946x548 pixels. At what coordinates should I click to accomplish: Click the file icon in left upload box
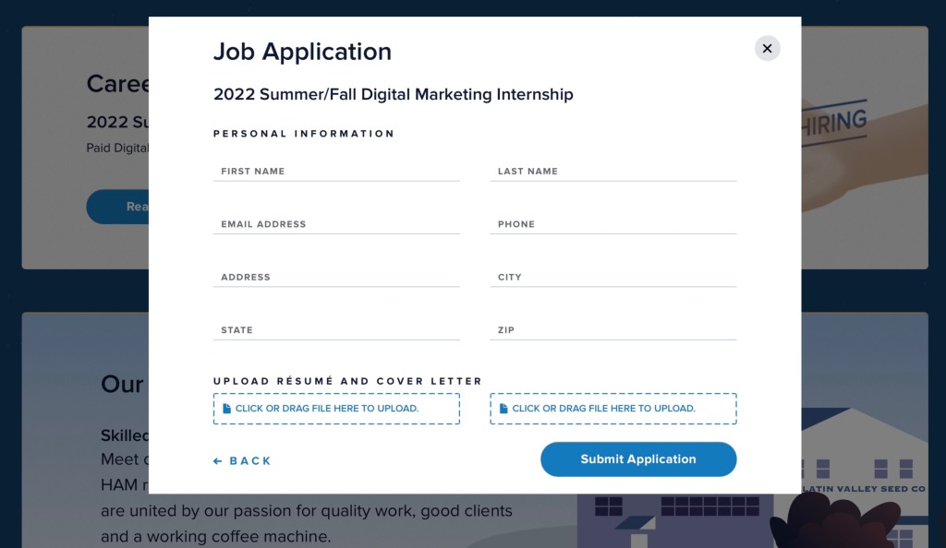(227, 409)
